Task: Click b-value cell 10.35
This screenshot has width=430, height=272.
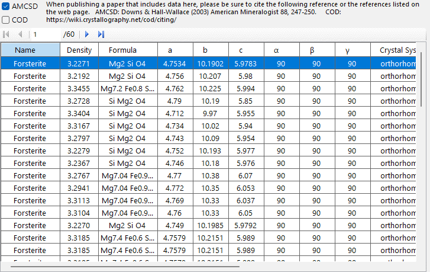Action: click(211, 188)
